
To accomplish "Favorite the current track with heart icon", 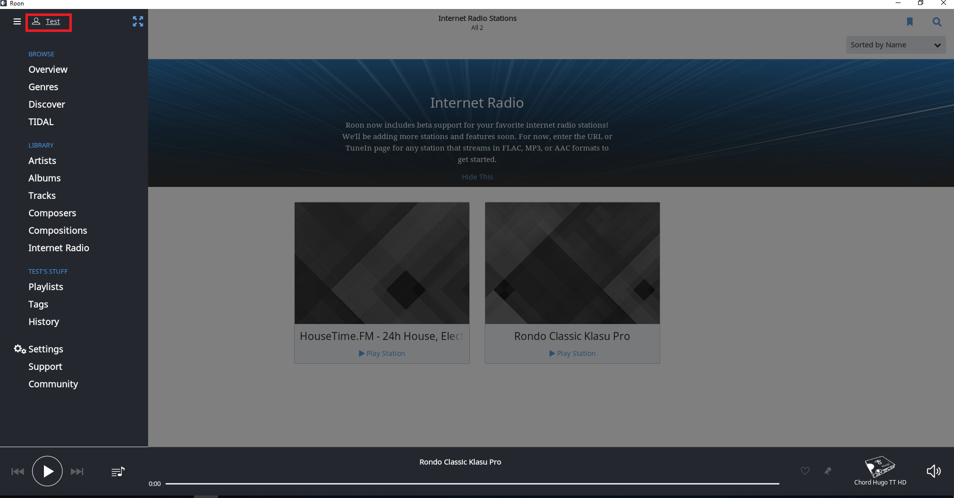I will point(805,471).
